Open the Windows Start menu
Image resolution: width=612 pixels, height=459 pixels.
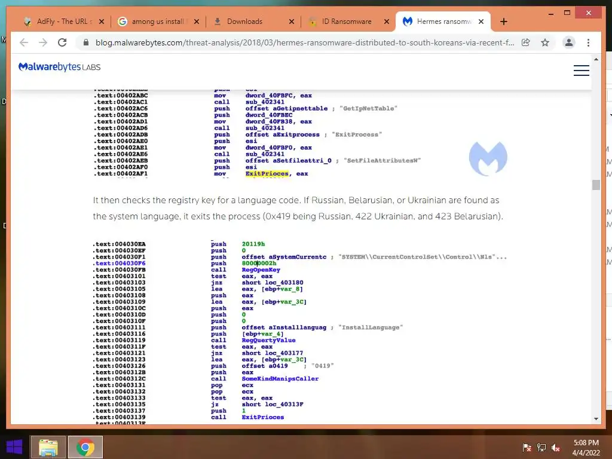[15, 447]
